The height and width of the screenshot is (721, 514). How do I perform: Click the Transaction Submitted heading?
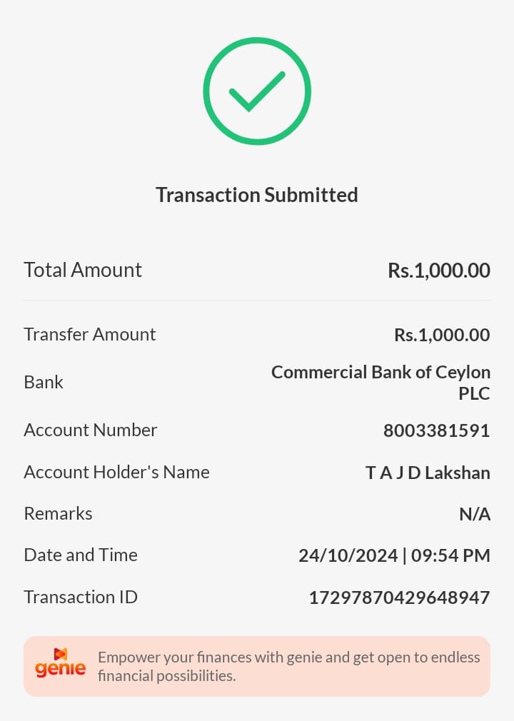tap(257, 195)
